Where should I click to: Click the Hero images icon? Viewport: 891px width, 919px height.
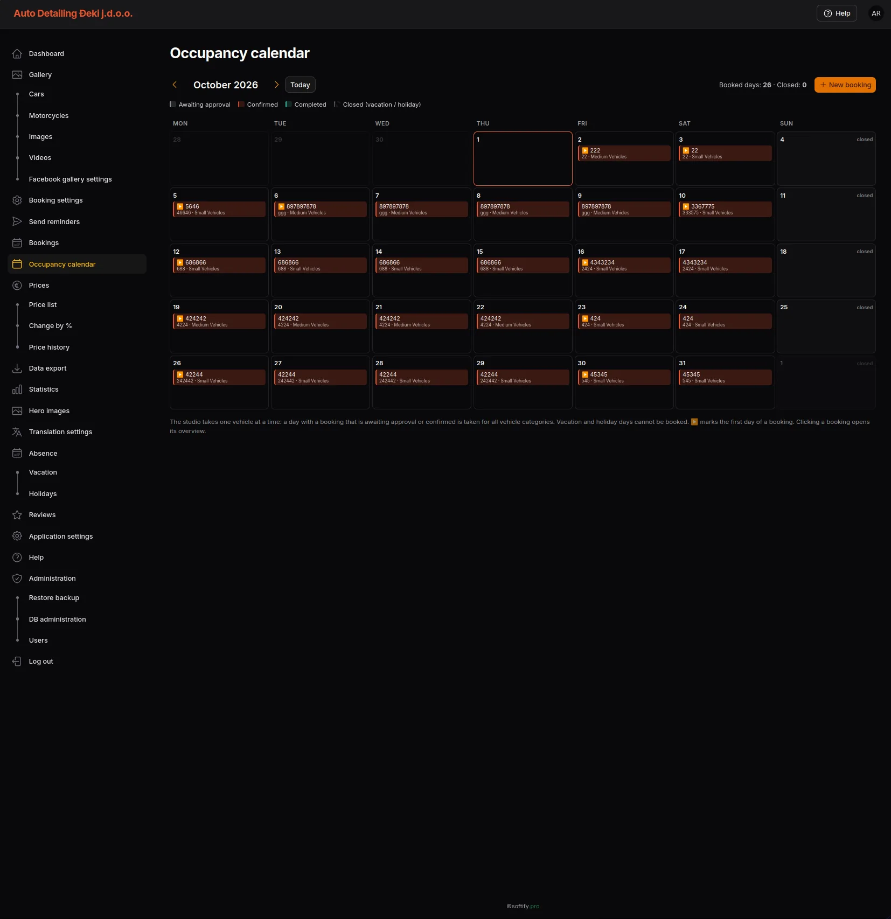[x=17, y=411]
